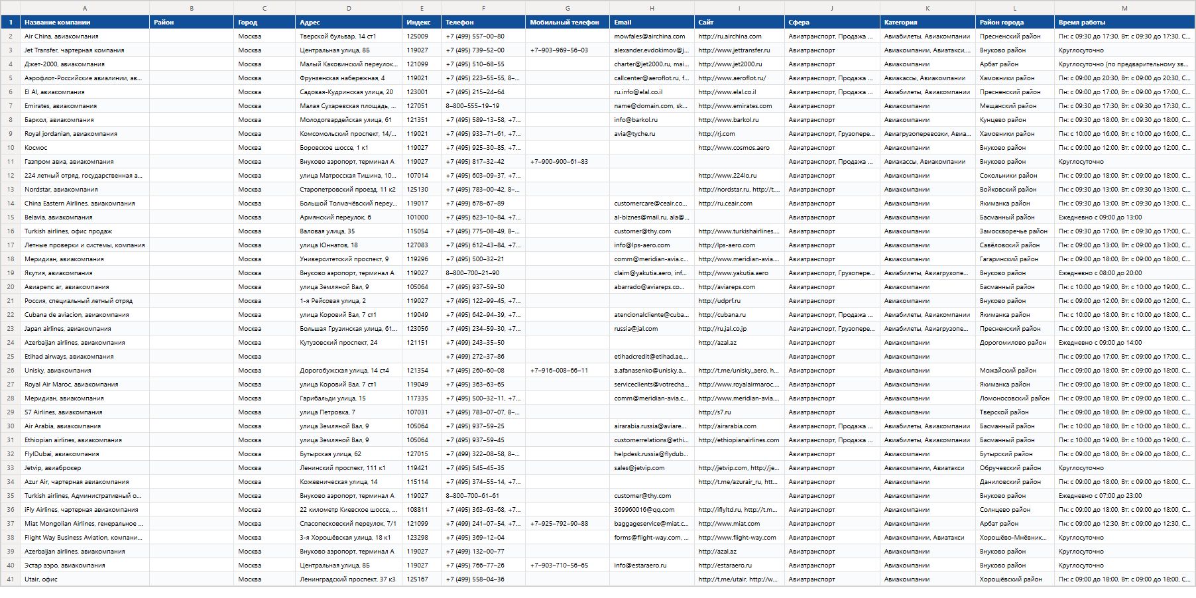Select the 'El Al, авиакомпания' cell
This screenshot has width=1196, height=598.
pyautogui.click(x=85, y=92)
